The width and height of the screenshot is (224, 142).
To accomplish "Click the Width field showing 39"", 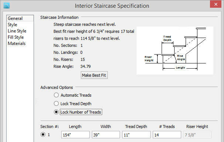I will [106, 135].
